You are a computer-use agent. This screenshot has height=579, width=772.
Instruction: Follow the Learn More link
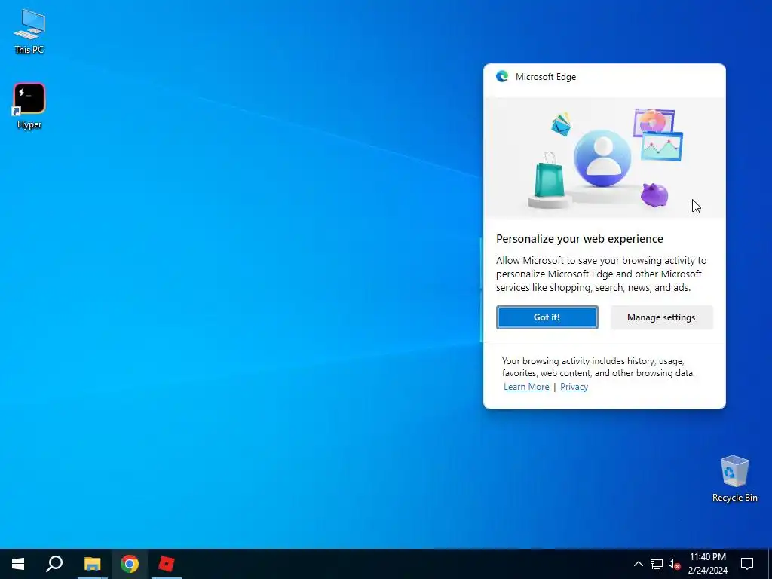(x=526, y=387)
